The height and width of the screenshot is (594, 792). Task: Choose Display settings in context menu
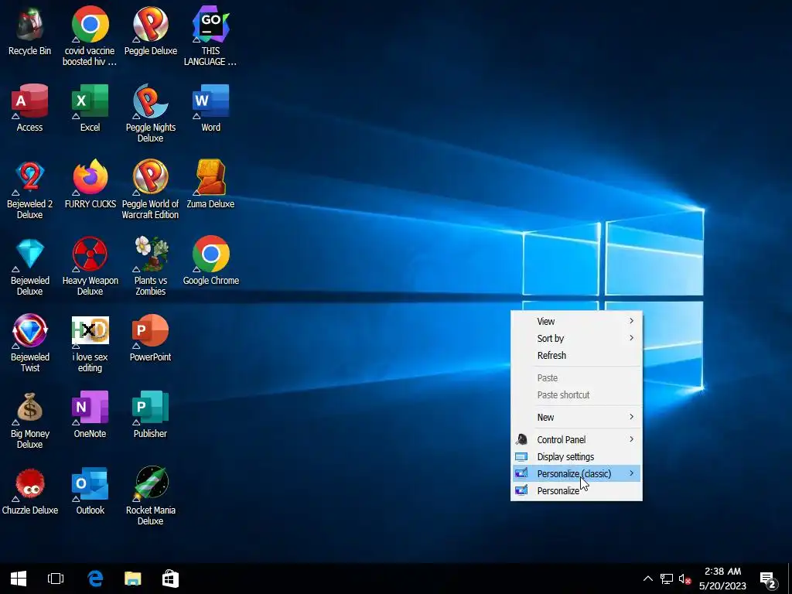pyautogui.click(x=577, y=456)
